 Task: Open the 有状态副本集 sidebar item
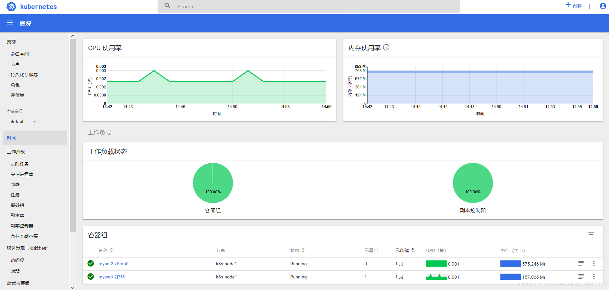coord(24,236)
